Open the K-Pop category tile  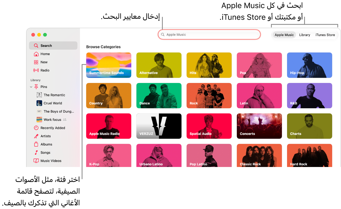point(109,155)
